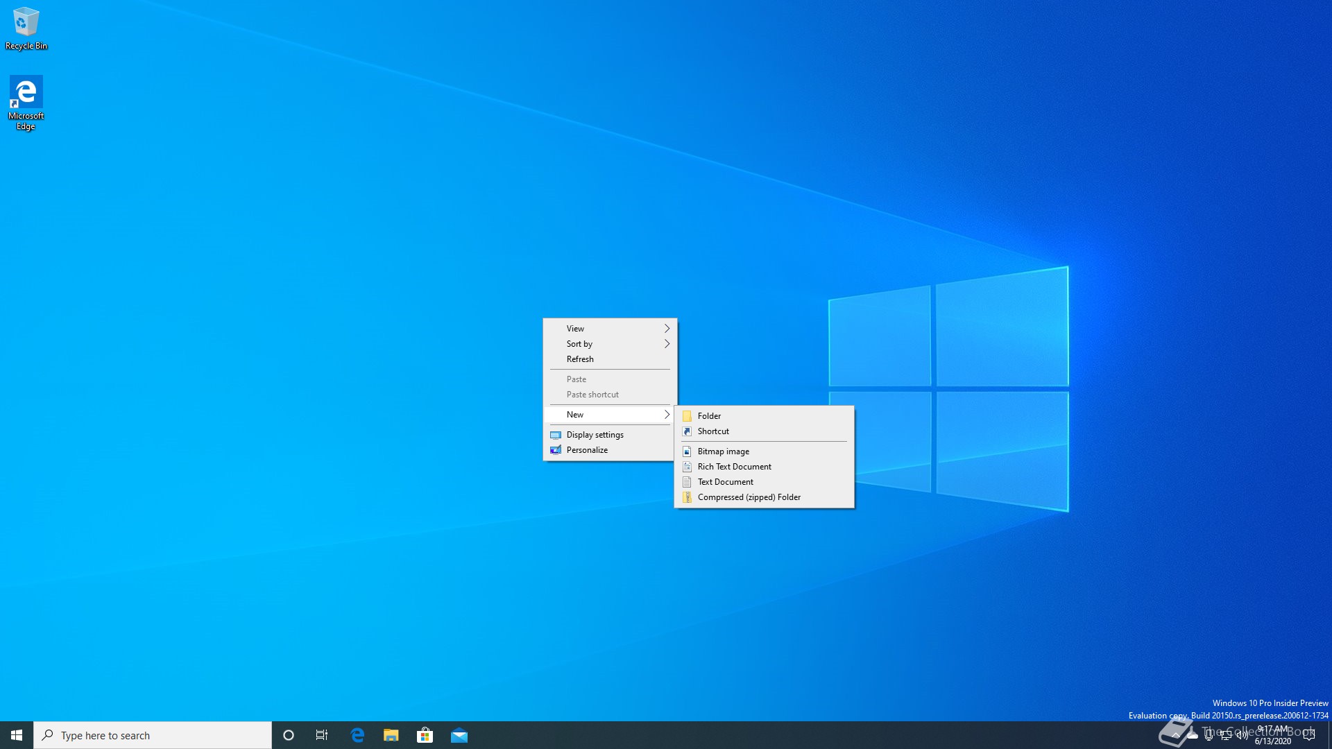Image resolution: width=1332 pixels, height=749 pixels.
Task: Open File Explorer from the taskbar
Action: click(391, 735)
